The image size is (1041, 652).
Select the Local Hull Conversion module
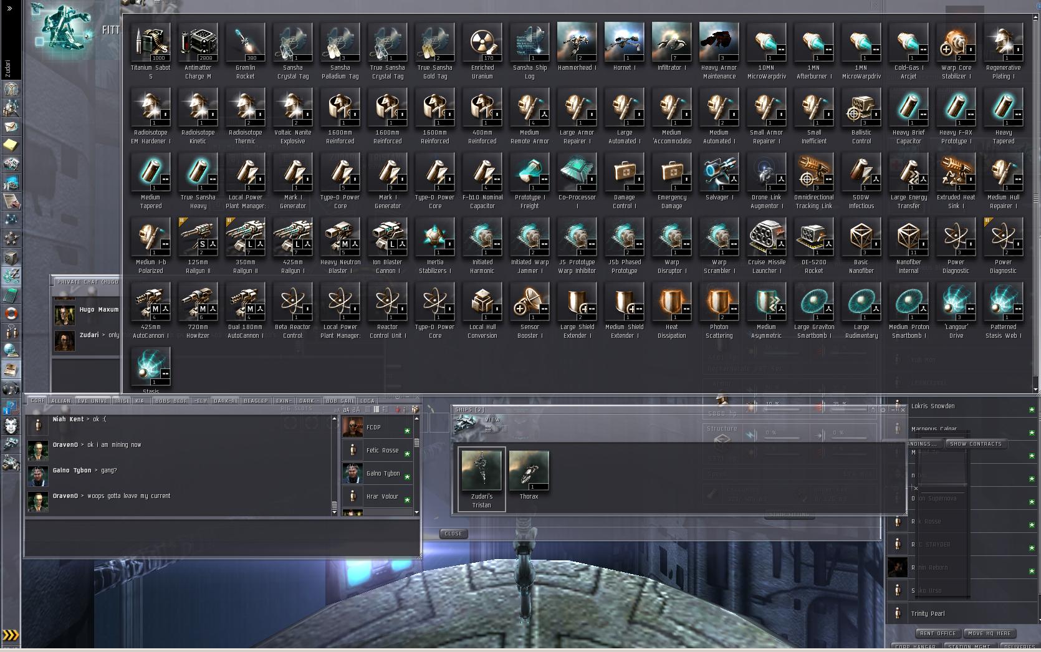[482, 311]
